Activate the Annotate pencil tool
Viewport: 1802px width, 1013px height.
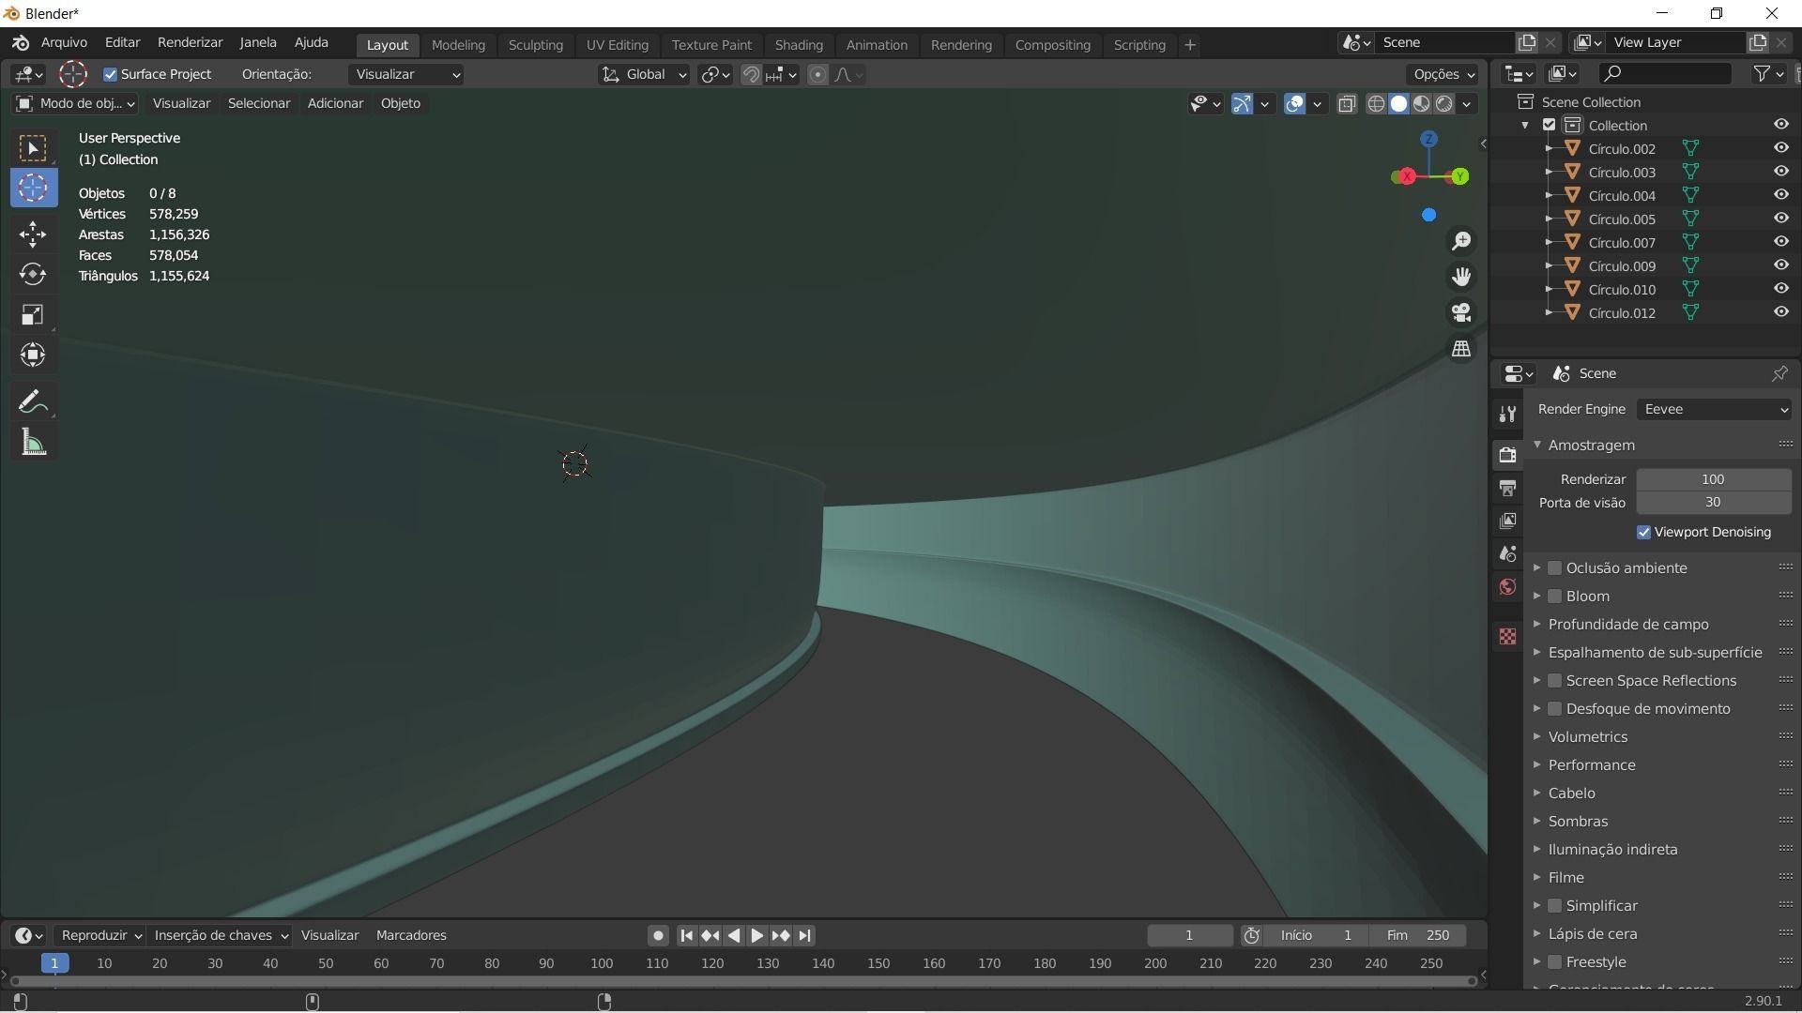(x=33, y=402)
